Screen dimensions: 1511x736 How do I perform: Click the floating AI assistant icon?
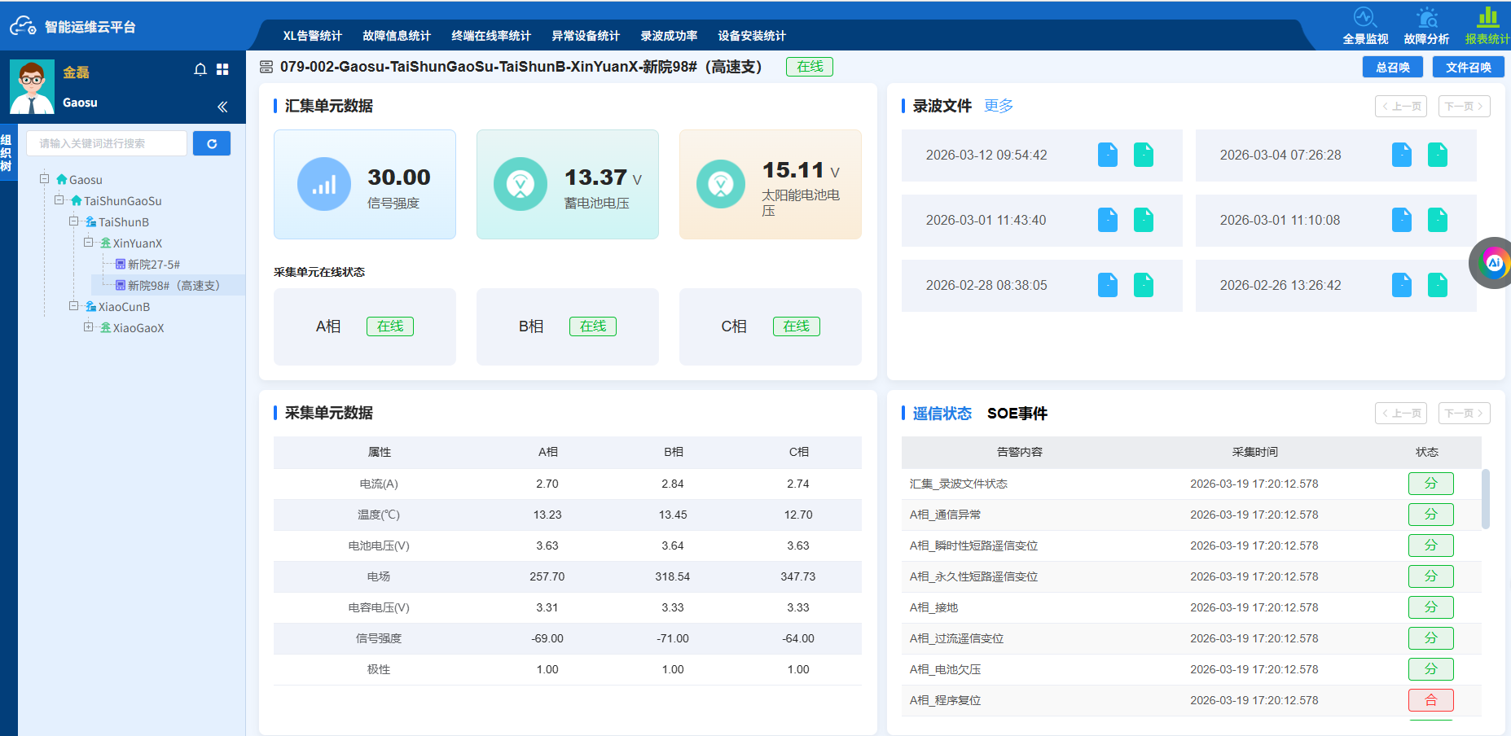click(1493, 262)
